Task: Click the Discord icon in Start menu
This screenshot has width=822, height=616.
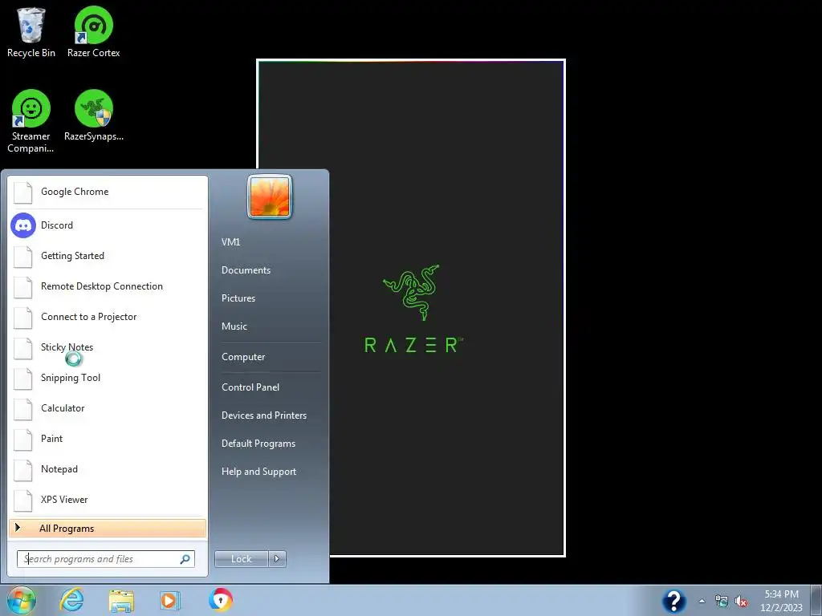Action: tap(23, 225)
